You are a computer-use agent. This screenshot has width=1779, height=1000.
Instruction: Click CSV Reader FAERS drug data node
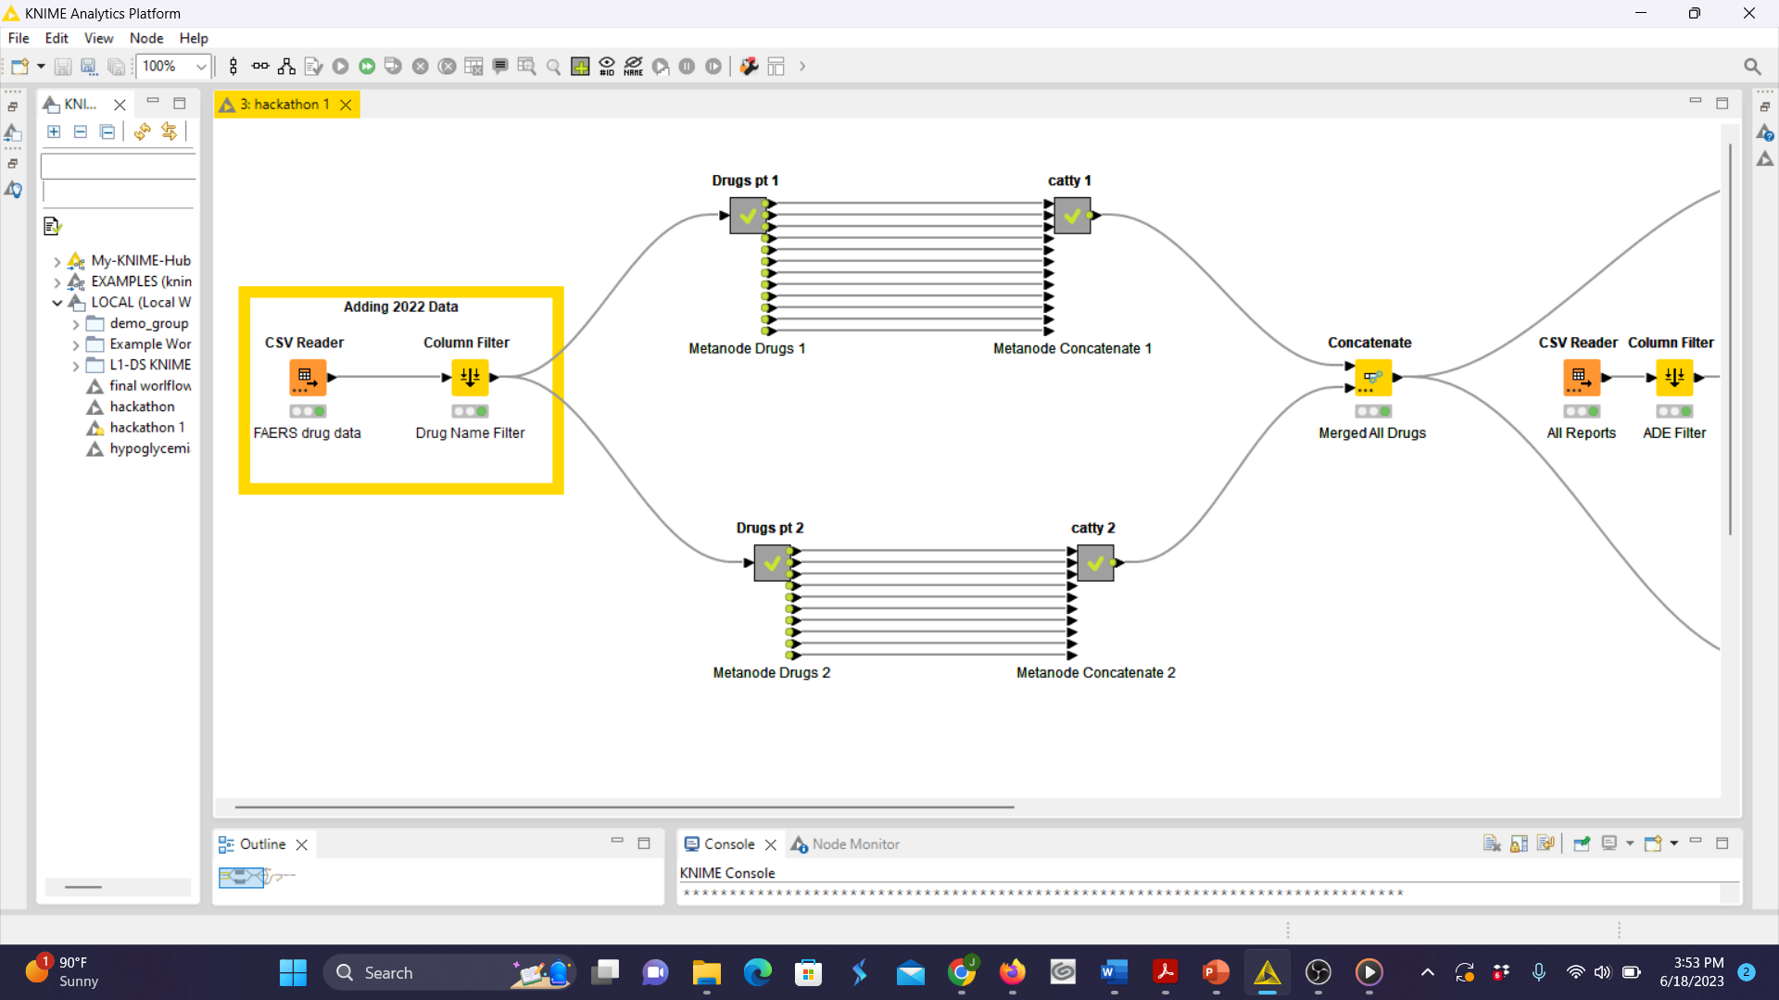(x=307, y=378)
